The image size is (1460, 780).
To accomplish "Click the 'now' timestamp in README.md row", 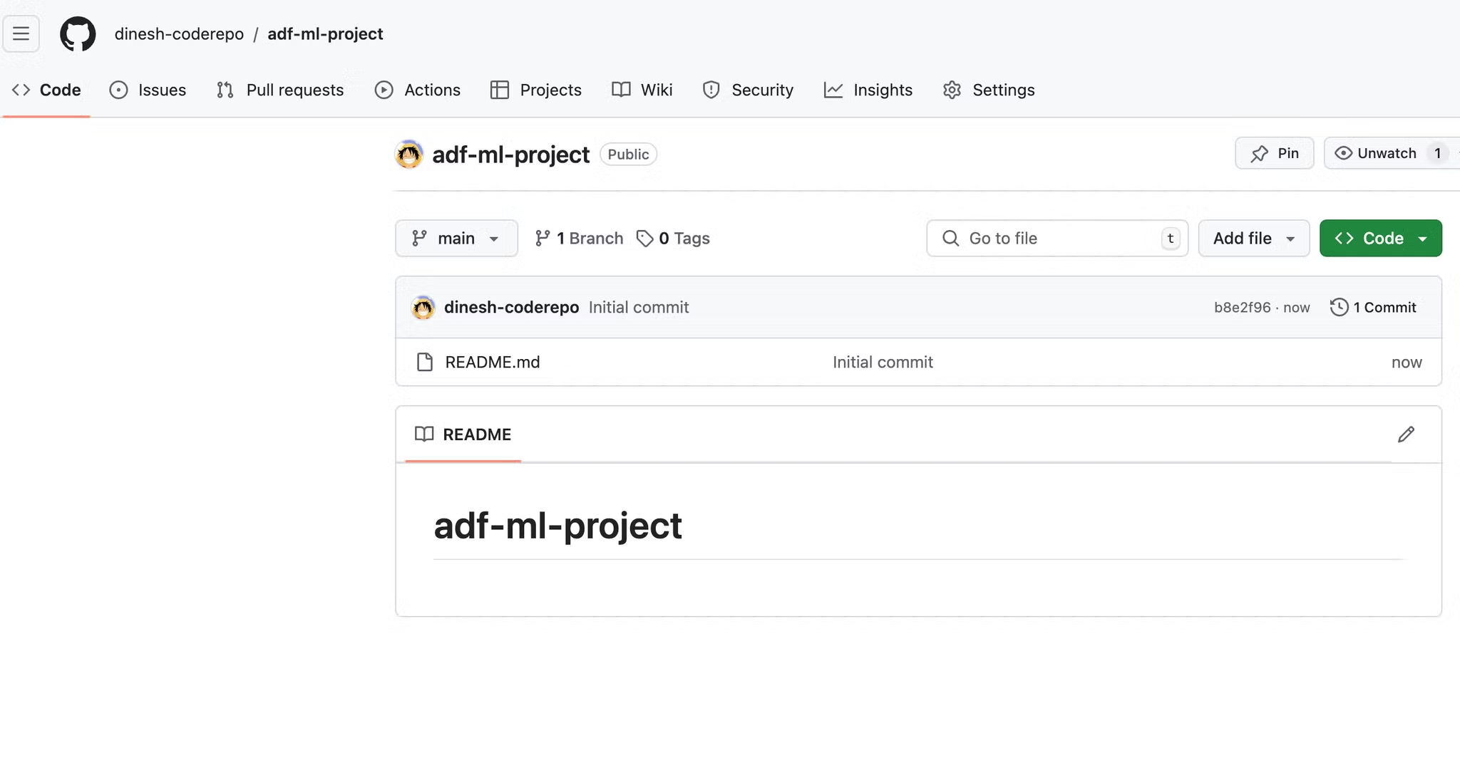I will [1407, 363].
